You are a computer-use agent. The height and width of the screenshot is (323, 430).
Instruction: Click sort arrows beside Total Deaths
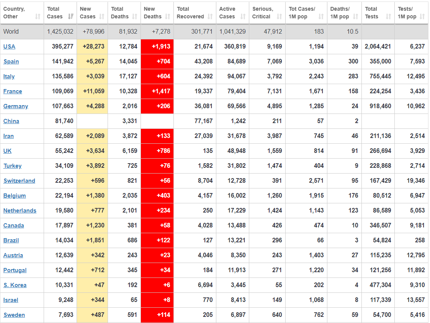pyautogui.click(x=134, y=16)
